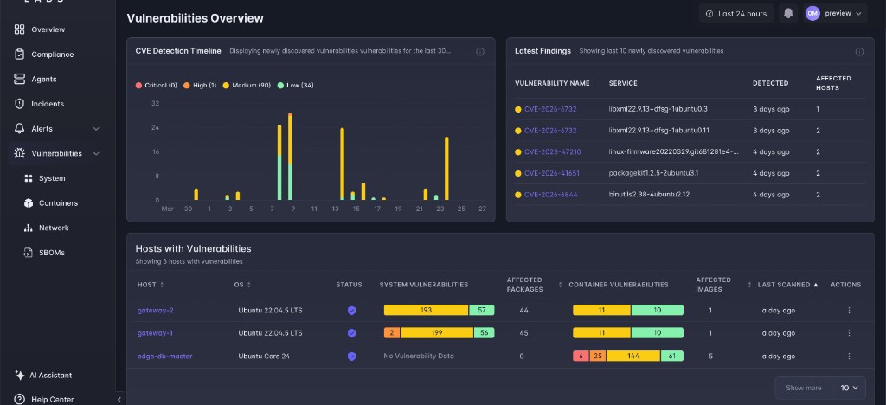
Task: Go to Agents in sidebar
Action: pyautogui.click(x=44, y=79)
